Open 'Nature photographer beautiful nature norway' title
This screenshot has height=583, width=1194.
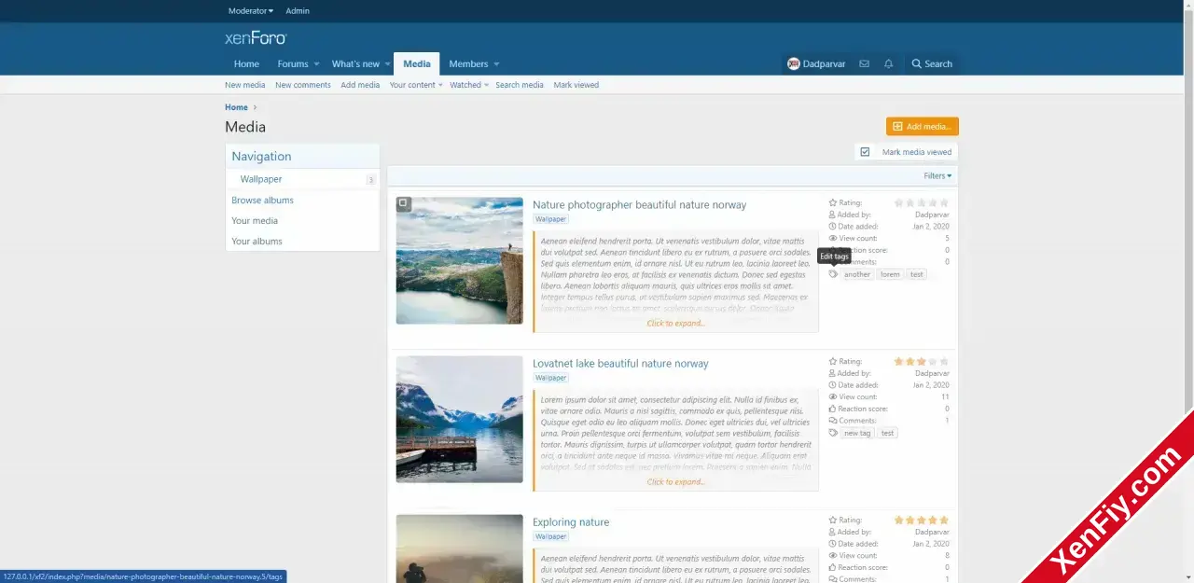pyautogui.click(x=640, y=205)
